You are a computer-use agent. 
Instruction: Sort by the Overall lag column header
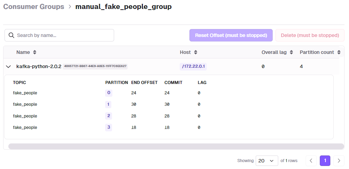277,52
